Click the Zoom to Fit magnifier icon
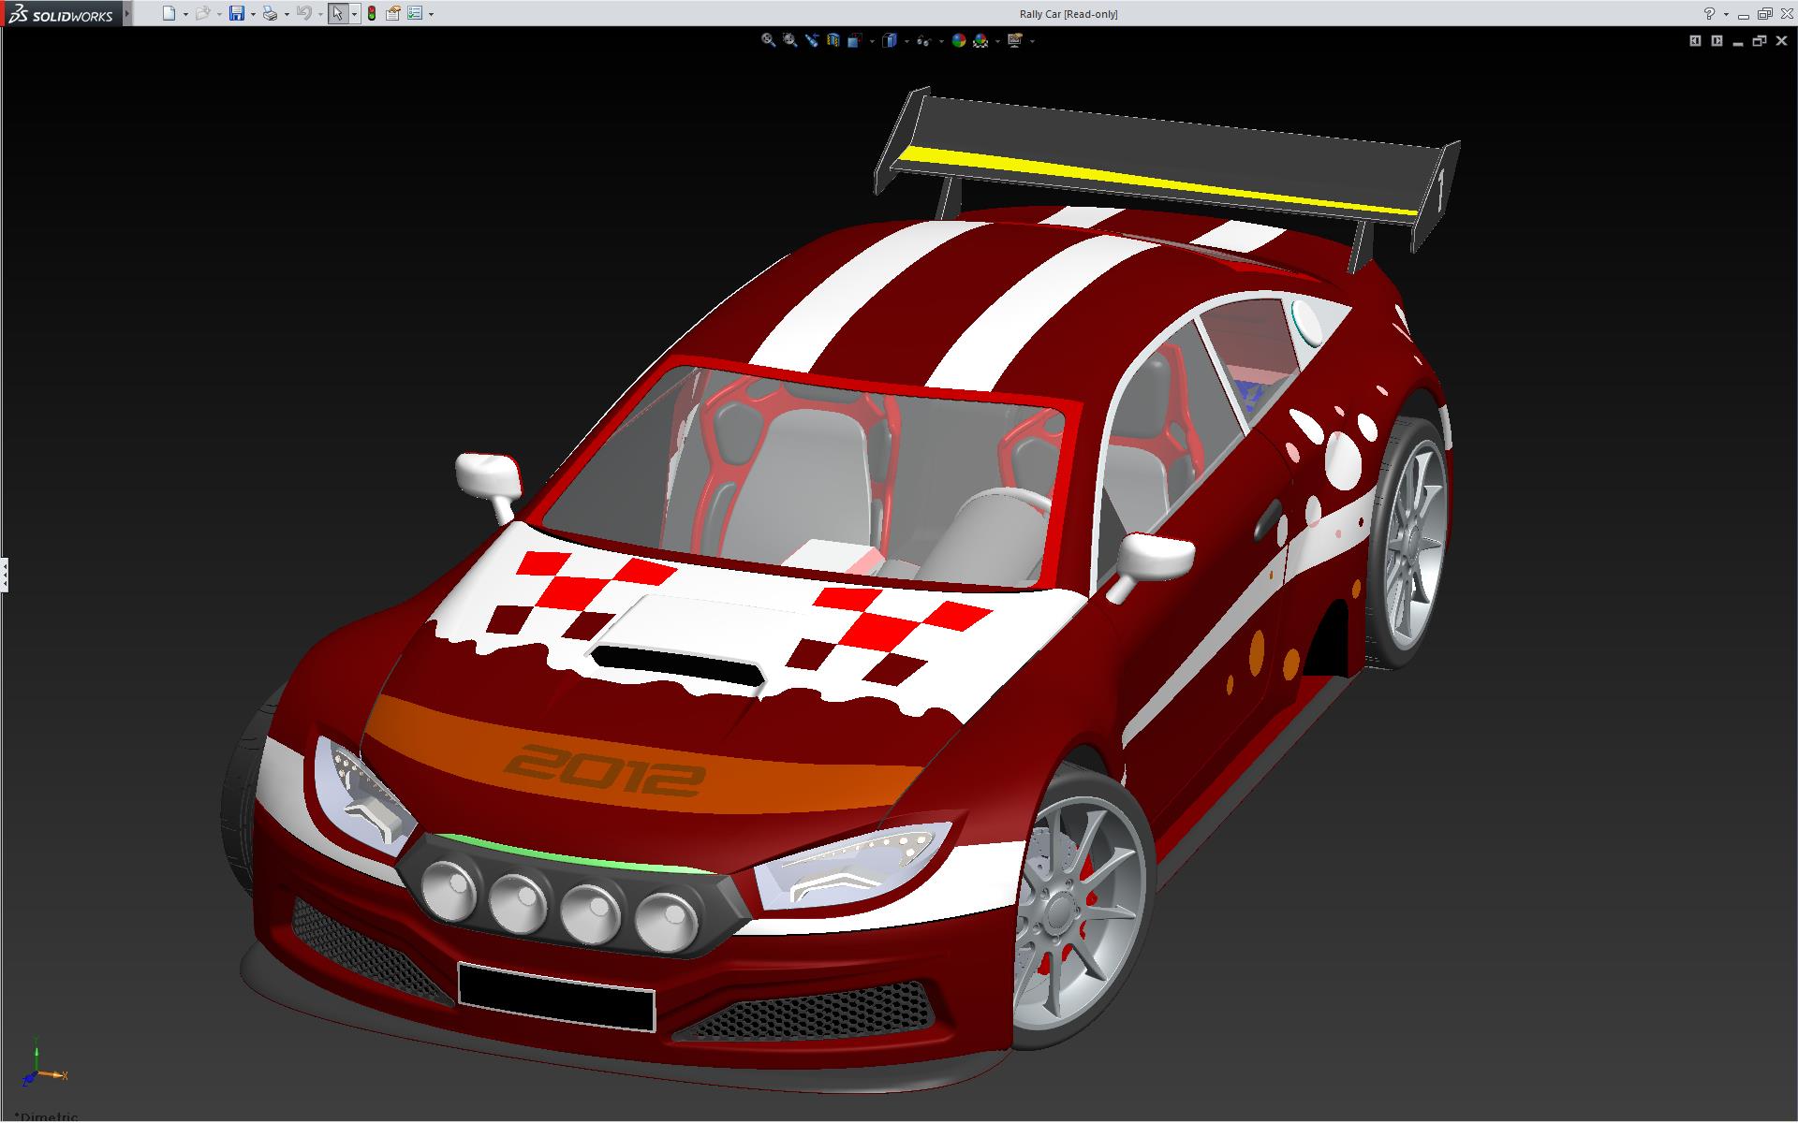 (x=768, y=40)
